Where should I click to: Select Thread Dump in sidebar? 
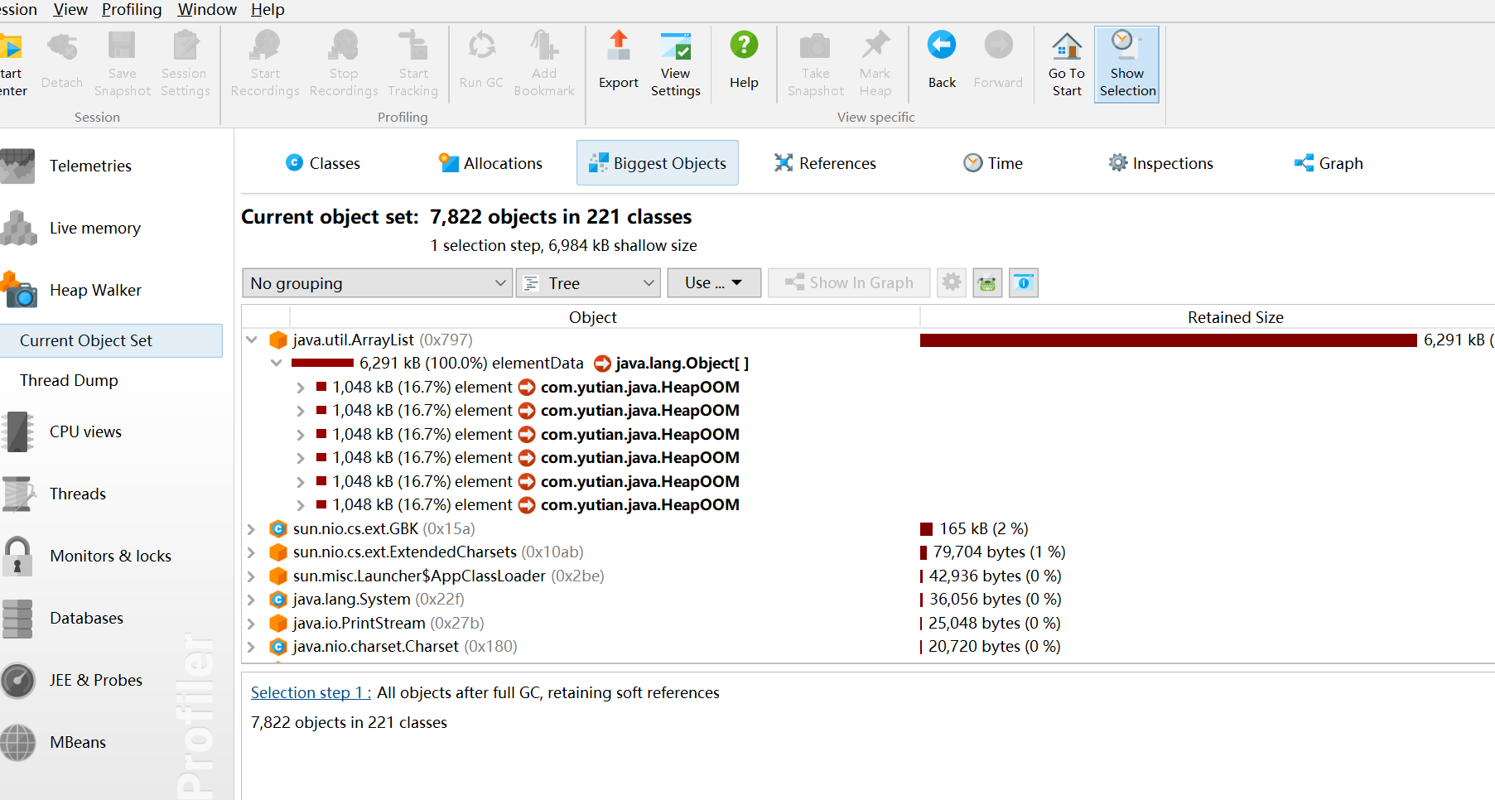(x=69, y=380)
